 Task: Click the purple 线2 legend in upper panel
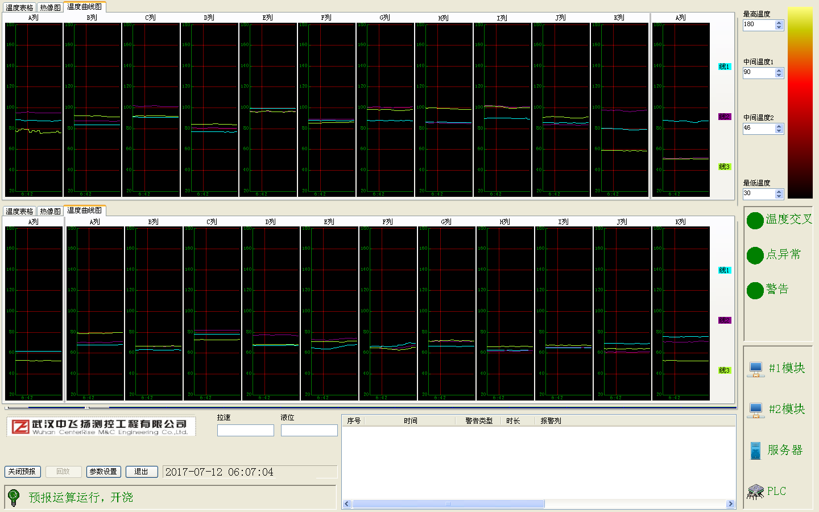[x=725, y=117]
